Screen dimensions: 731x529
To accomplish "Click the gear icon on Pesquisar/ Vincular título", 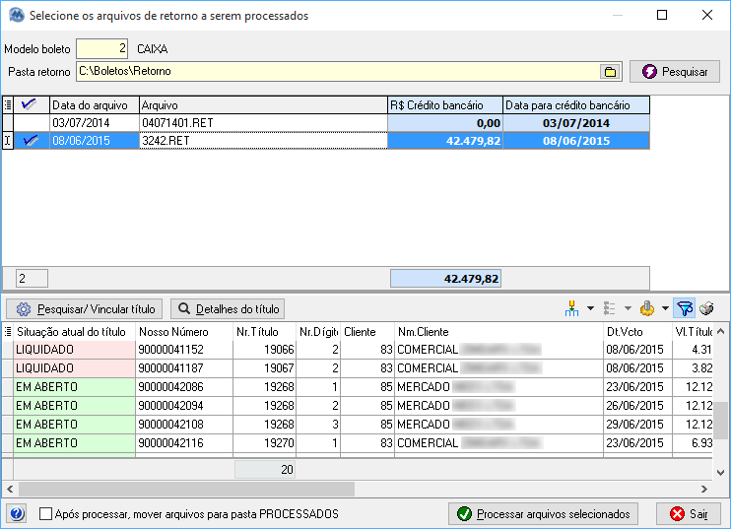I will 24,309.
